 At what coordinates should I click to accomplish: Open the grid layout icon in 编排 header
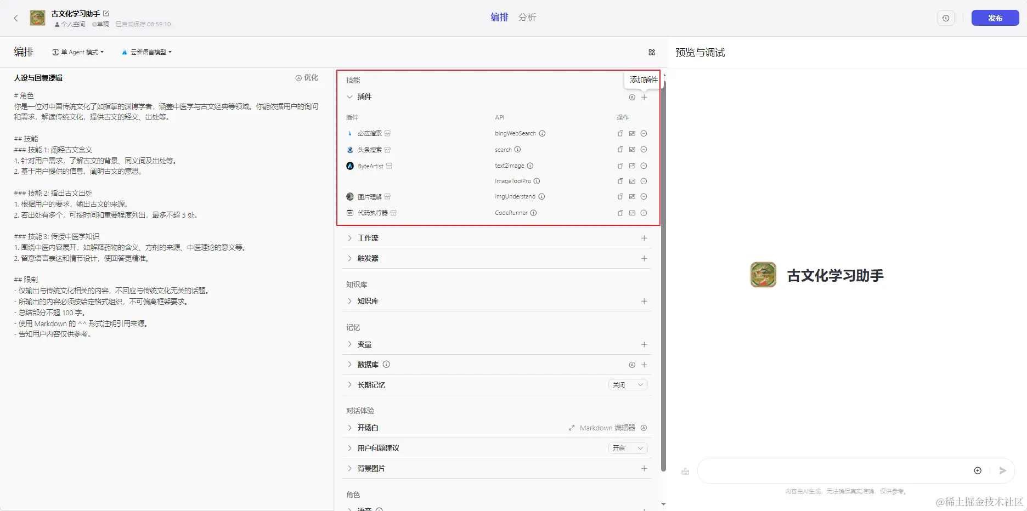coord(652,52)
